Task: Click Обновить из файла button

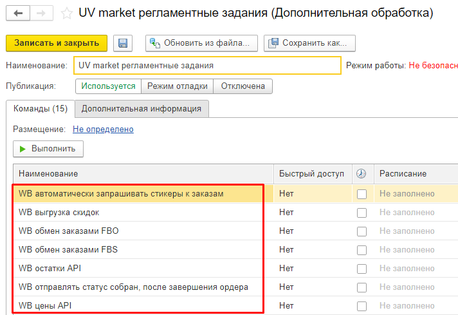Action: coord(201,43)
